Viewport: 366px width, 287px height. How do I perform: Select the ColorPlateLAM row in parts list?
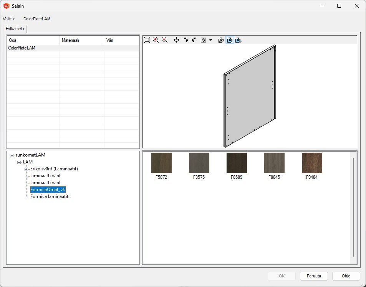tap(22, 48)
